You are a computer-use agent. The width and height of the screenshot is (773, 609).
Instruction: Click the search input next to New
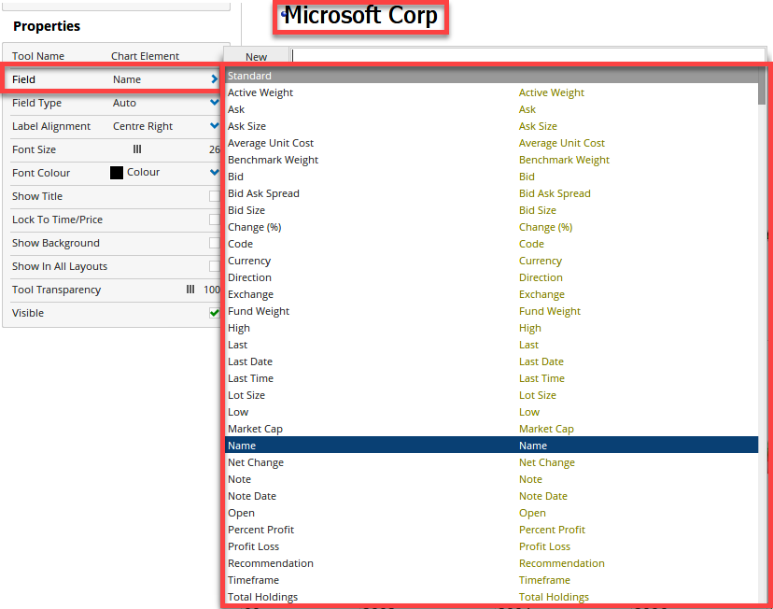pos(527,56)
